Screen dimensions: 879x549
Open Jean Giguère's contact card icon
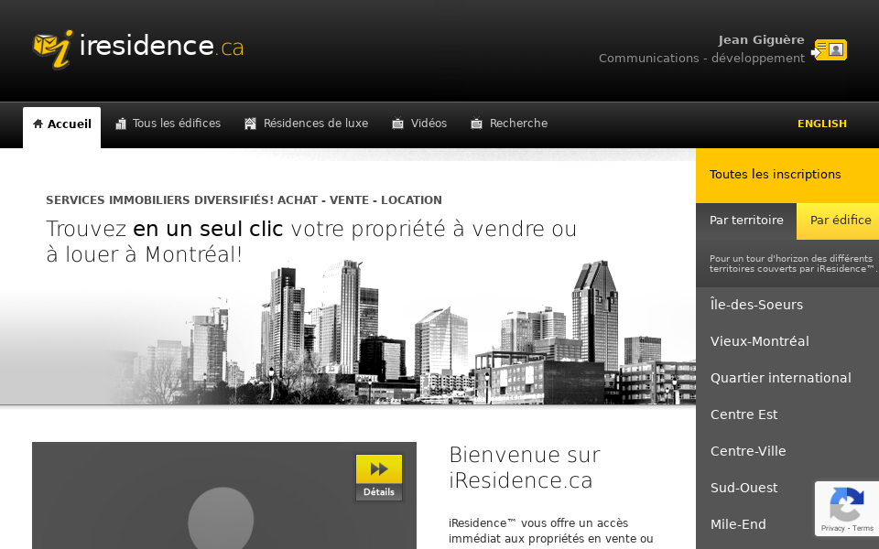coord(833,50)
